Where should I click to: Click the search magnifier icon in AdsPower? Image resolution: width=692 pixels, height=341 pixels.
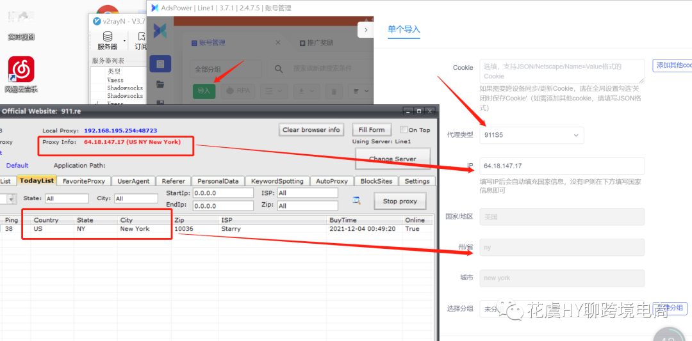(x=279, y=69)
